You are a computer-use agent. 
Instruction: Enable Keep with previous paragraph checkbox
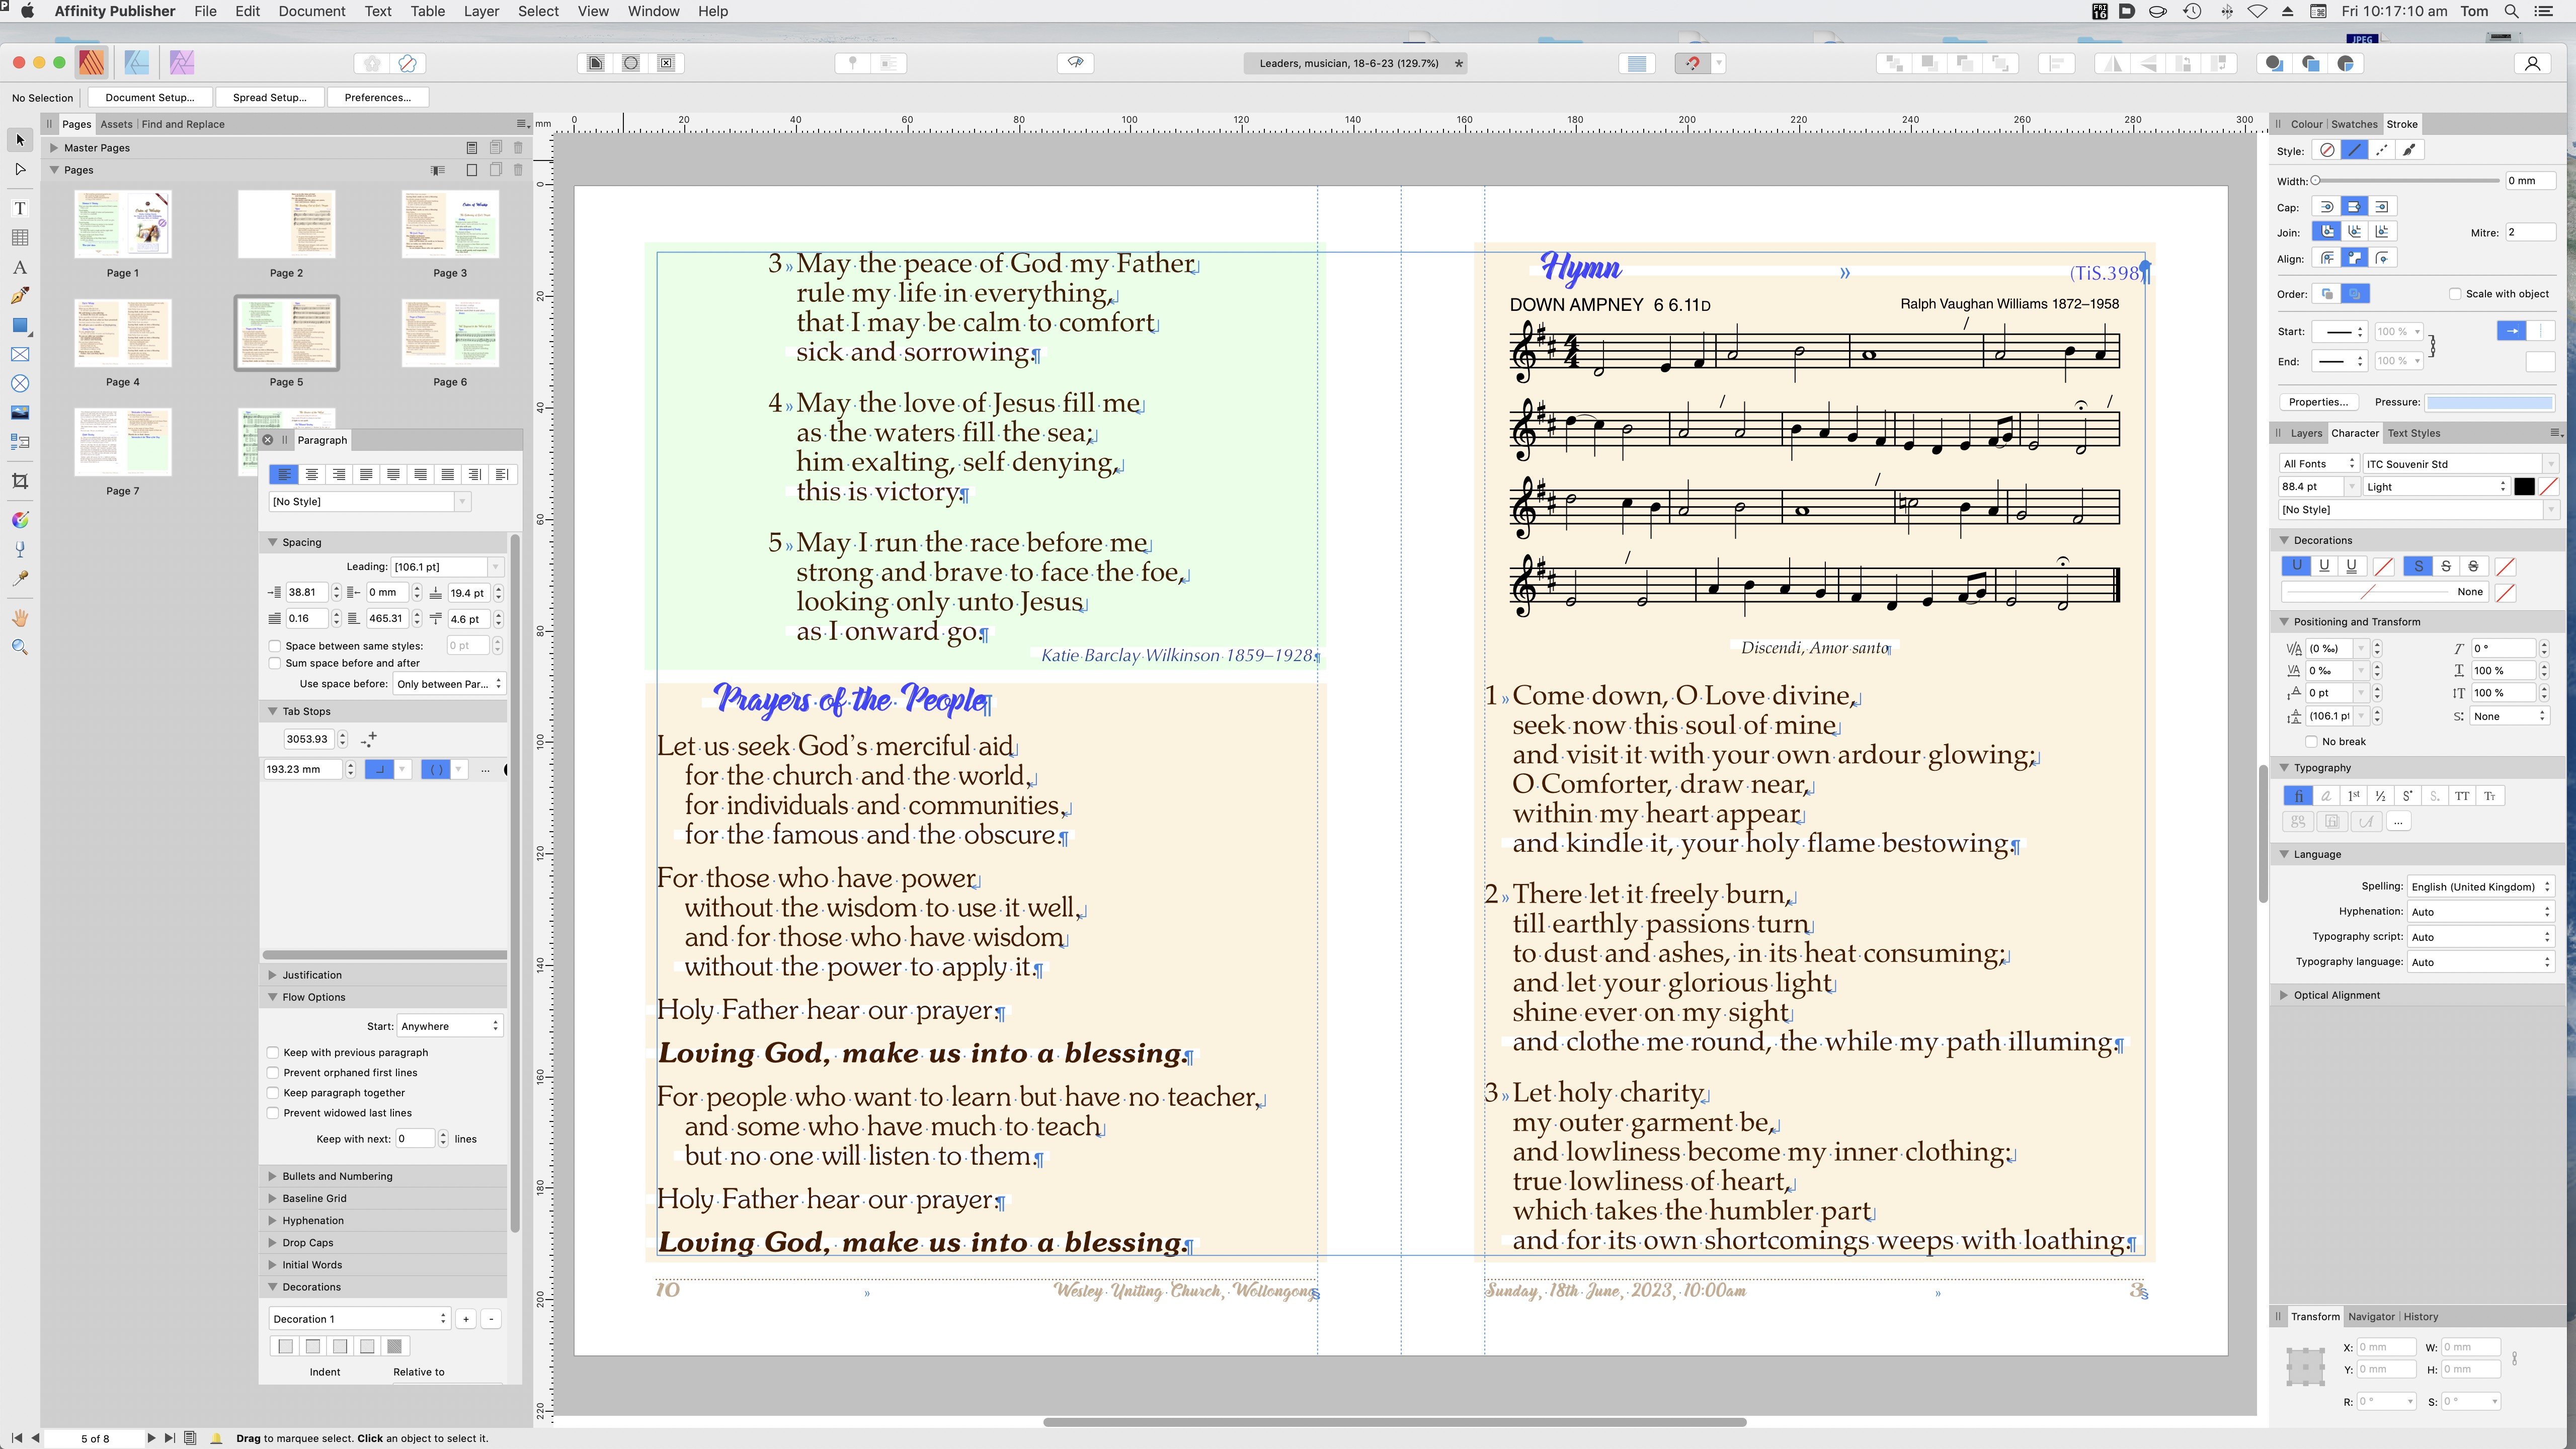click(273, 1052)
